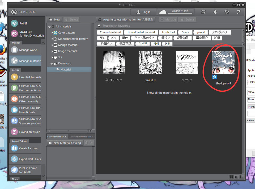The image size is (255, 189).
Task: Select the つけペン material thumbnail
Action: [187, 62]
